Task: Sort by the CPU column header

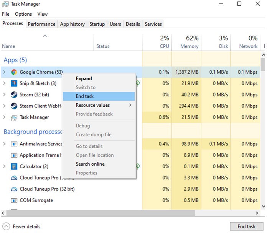Action: (157, 42)
